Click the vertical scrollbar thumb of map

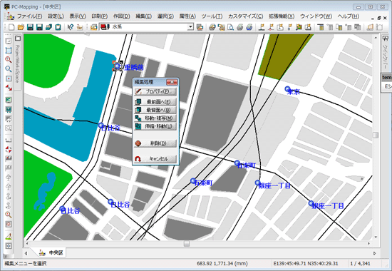[376, 135]
